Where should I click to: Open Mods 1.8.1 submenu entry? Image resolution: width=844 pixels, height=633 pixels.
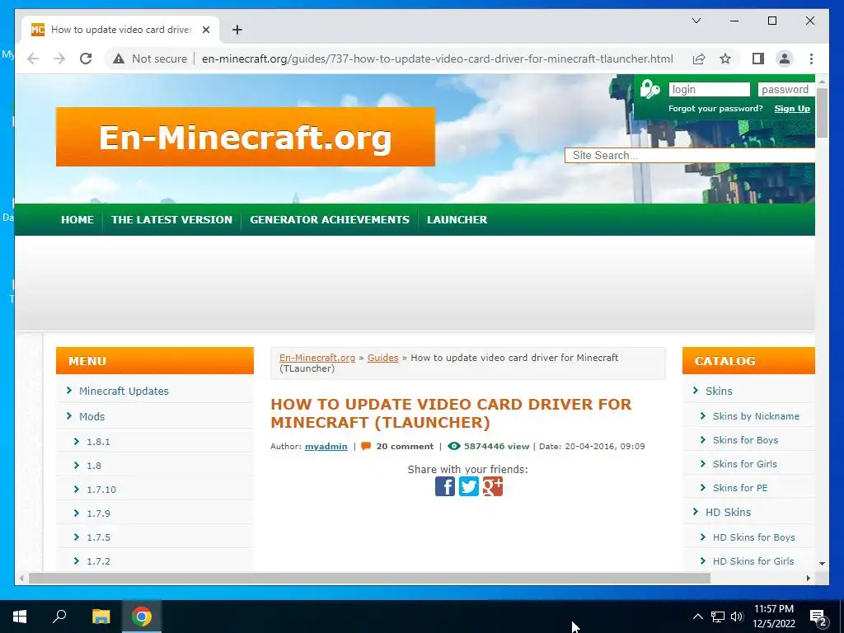(98, 442)
